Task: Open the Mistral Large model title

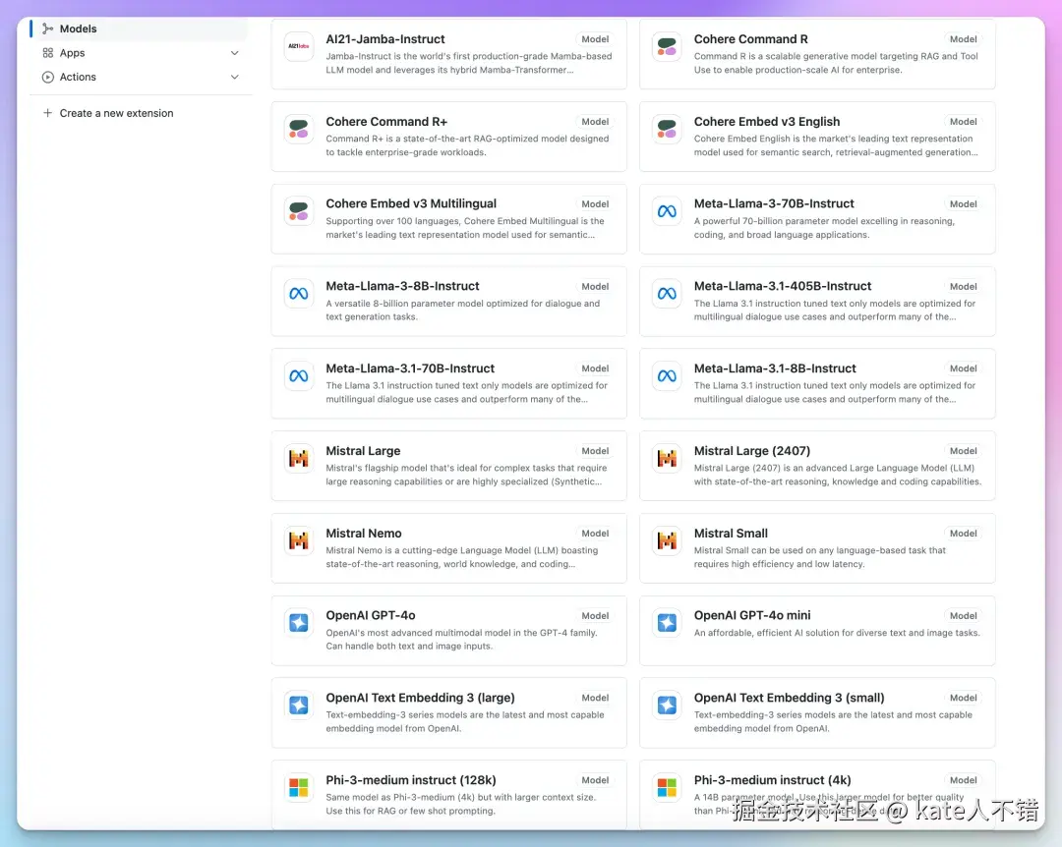Action: pos(363,451)
